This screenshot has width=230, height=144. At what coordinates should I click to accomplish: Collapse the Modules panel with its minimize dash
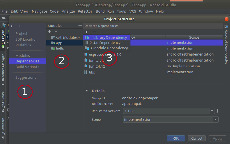[80, 26]
